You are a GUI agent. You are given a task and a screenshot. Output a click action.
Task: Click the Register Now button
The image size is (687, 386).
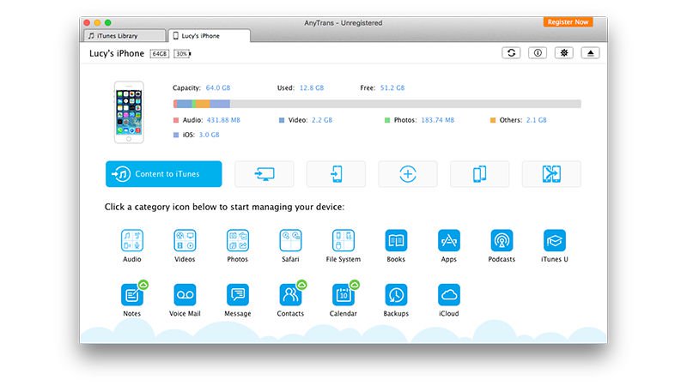(568, 22)
